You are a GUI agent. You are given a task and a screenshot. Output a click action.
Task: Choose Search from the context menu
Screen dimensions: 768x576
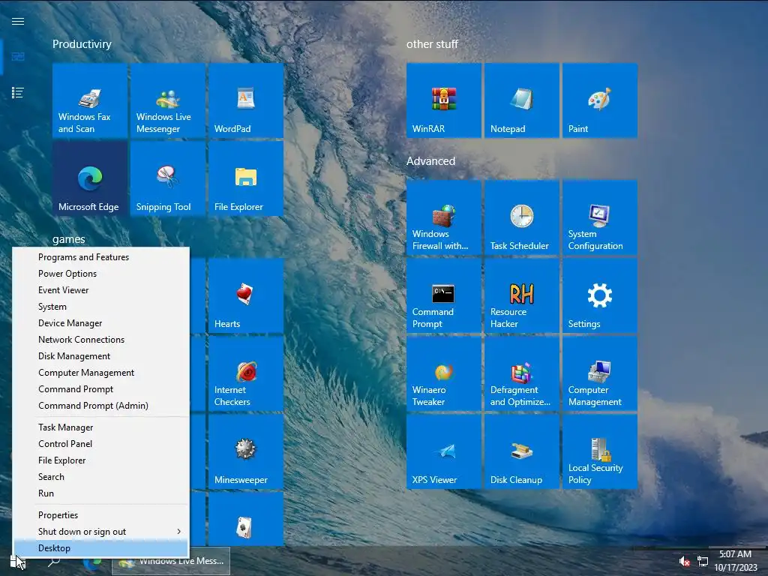(101, 476)
